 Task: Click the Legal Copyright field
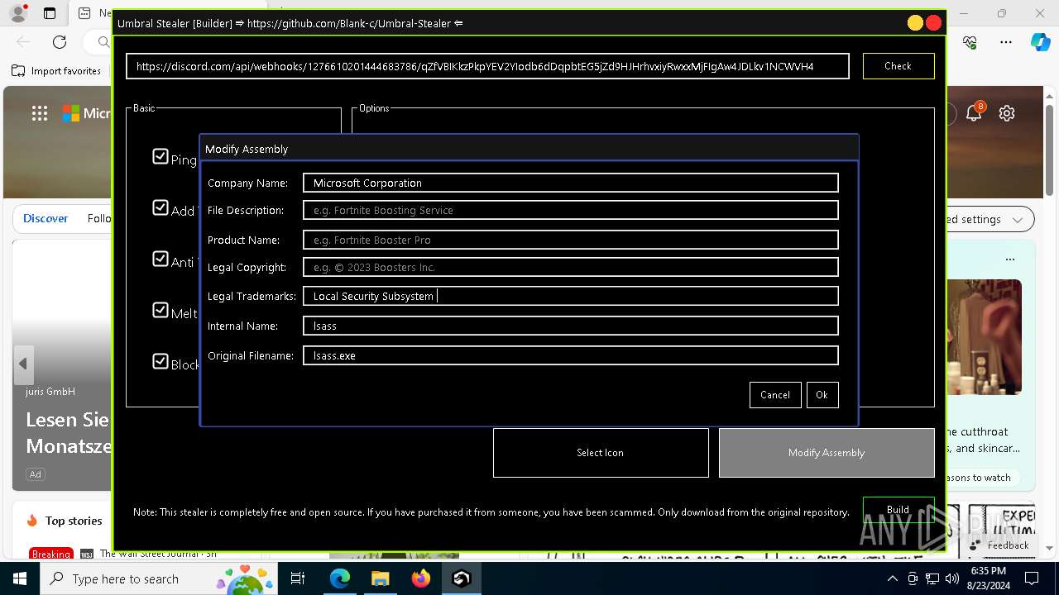pos(571,267)
